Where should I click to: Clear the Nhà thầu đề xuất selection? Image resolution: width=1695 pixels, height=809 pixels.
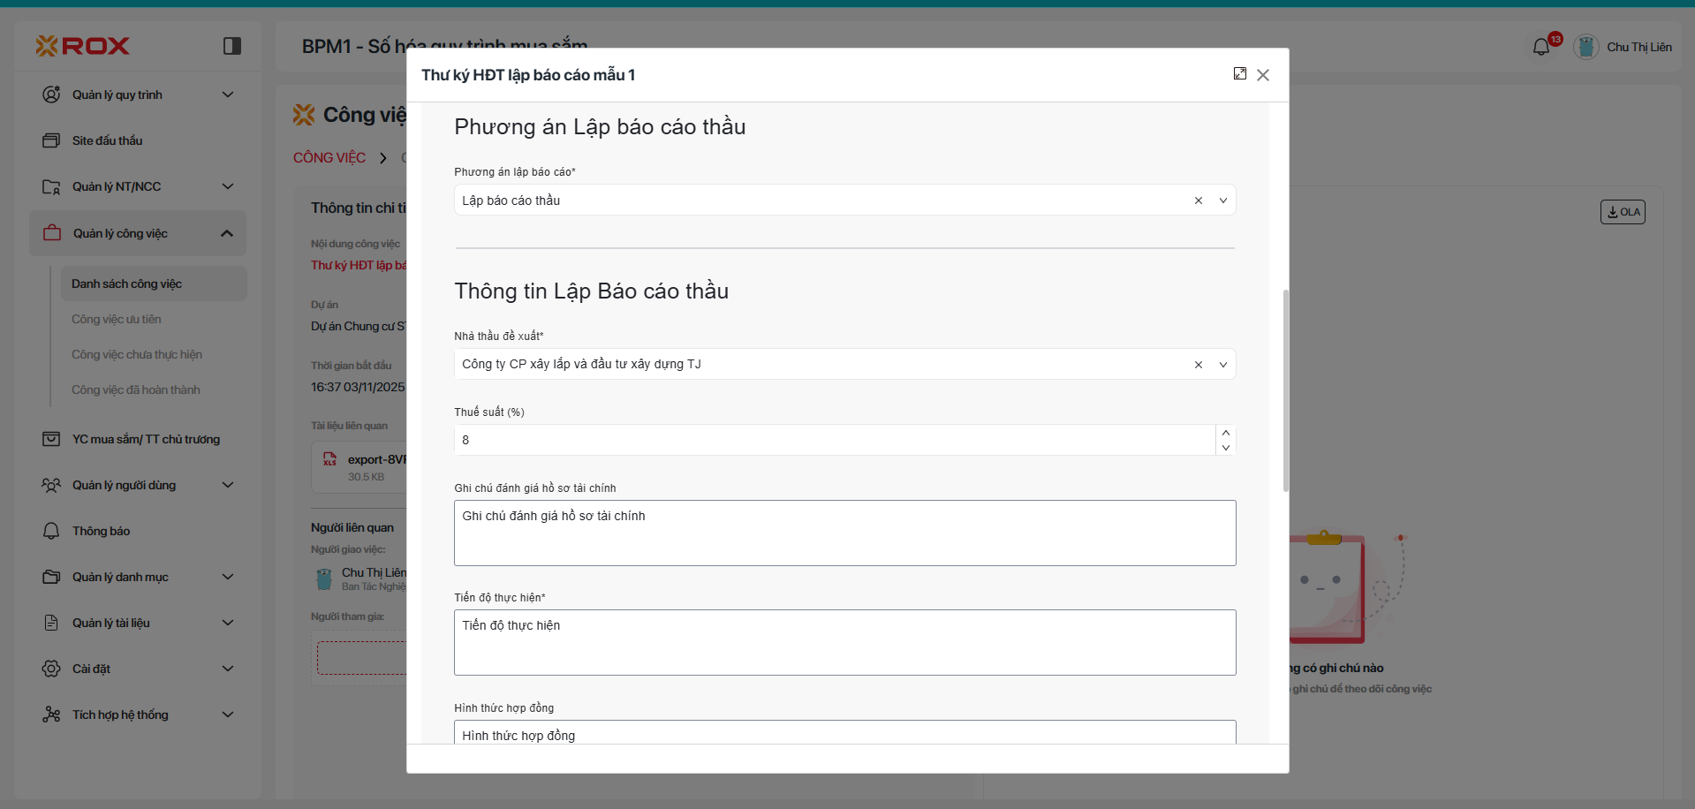tap(1199, 365)
